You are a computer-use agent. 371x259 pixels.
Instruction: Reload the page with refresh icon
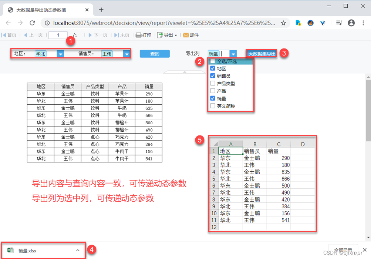point(33,23)
